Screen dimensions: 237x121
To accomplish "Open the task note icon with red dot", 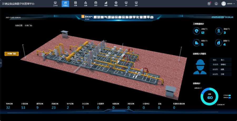I will [209, 4].
